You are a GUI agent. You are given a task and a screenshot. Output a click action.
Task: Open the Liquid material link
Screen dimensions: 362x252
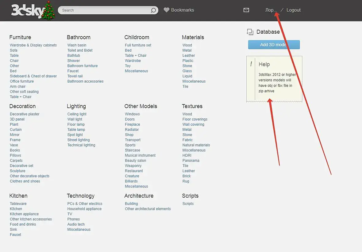tap(187, 76)
